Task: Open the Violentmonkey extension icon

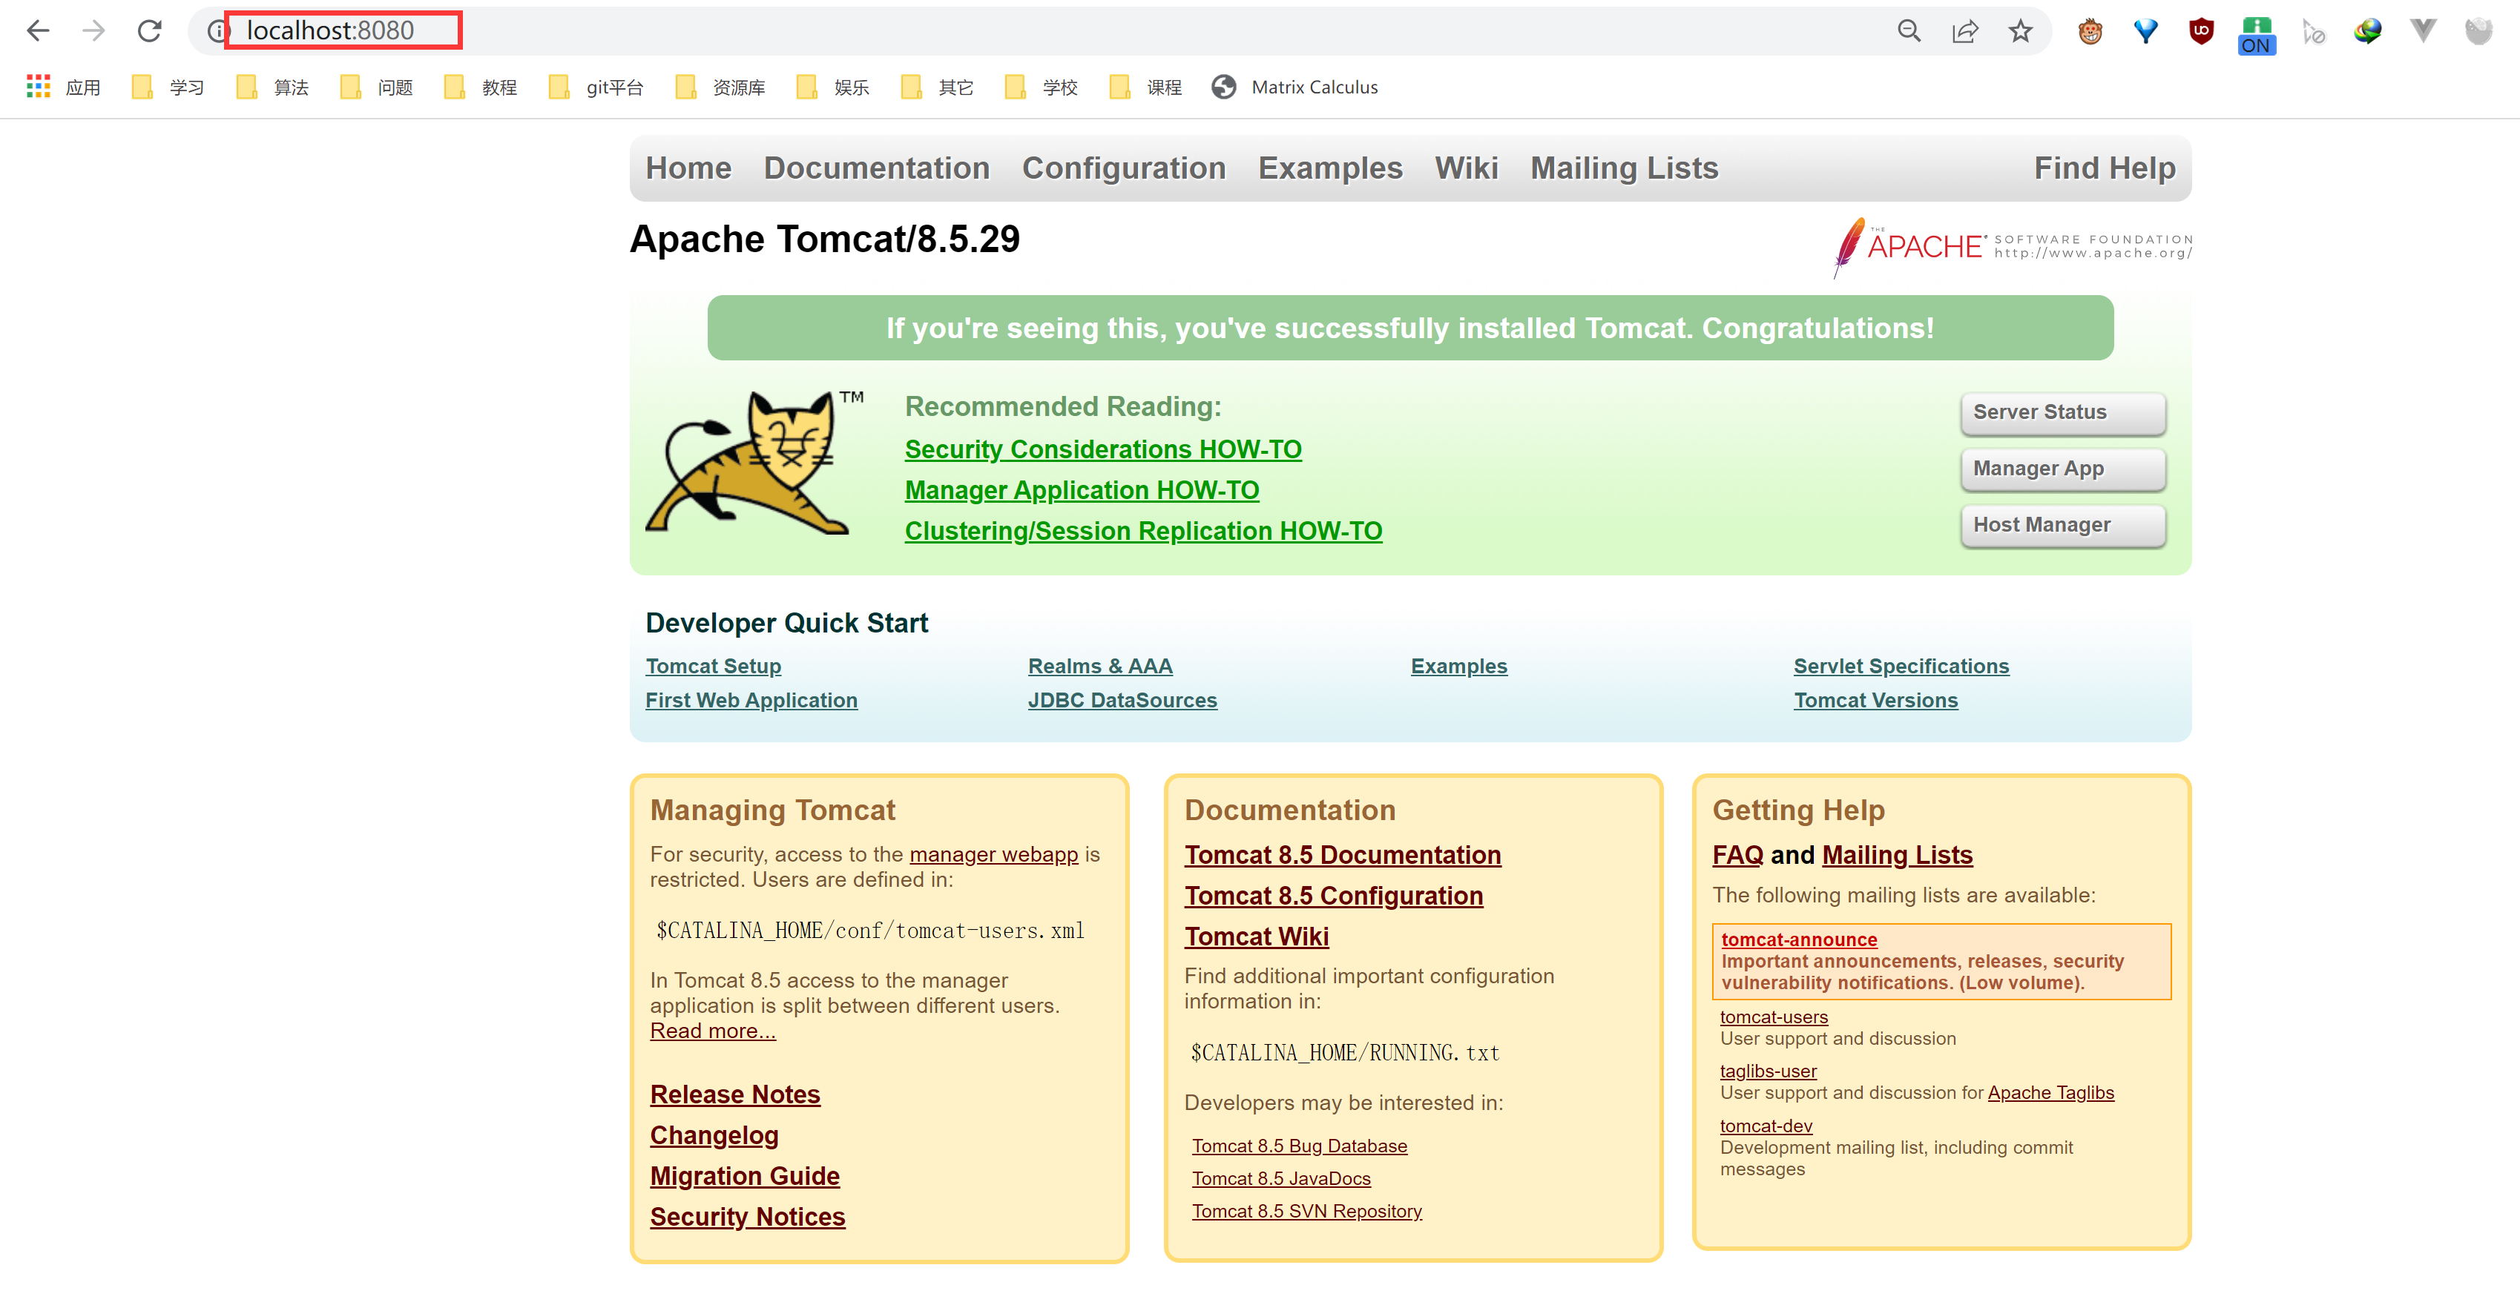Action: (x=2090, y=31)
